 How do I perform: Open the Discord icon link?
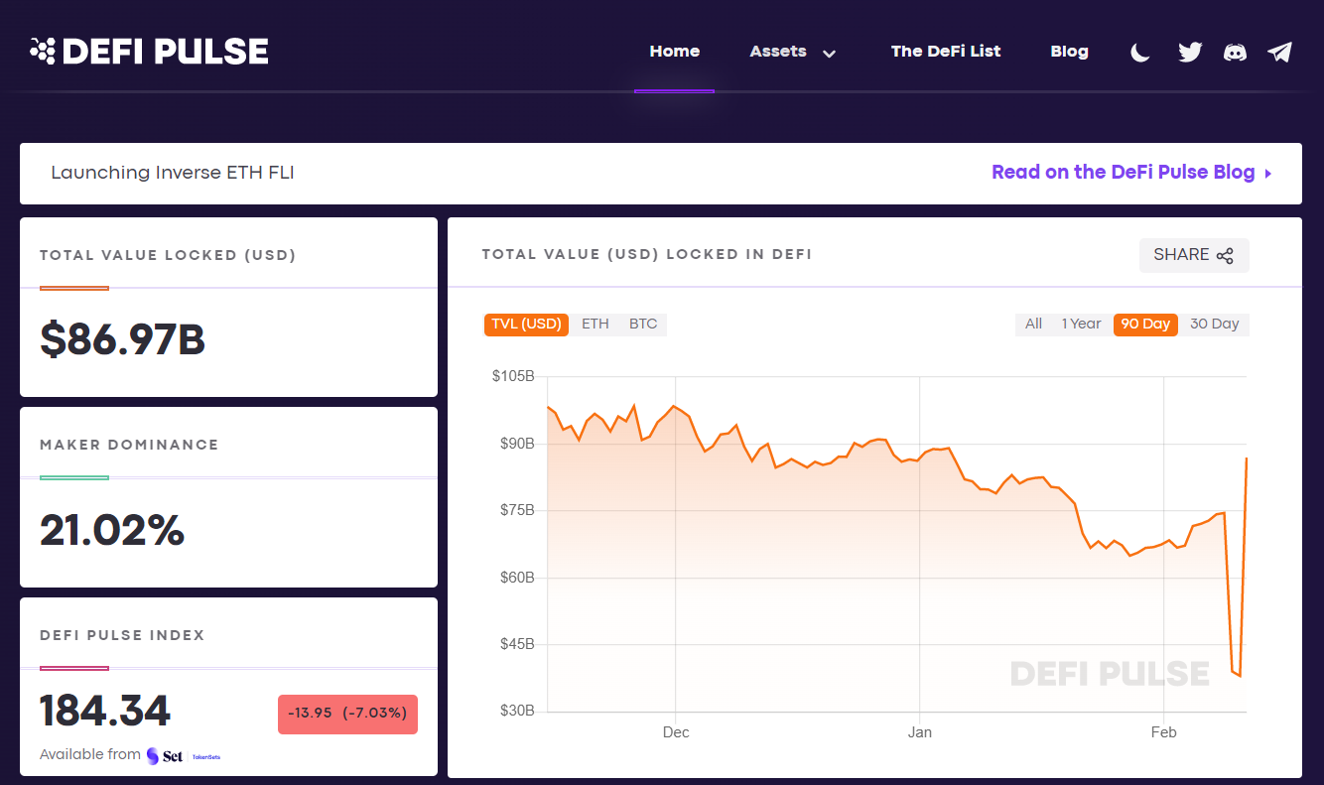[1236, 53]
